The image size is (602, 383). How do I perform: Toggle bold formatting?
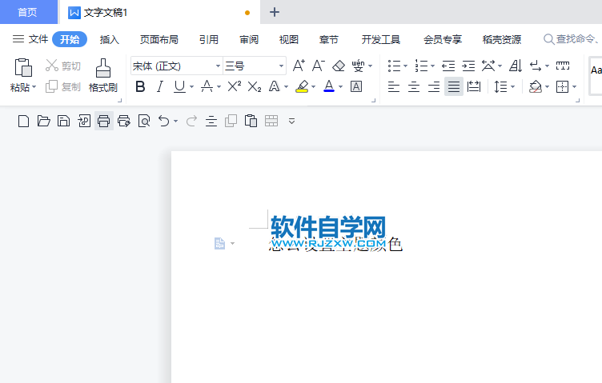(x=140, y=86)
